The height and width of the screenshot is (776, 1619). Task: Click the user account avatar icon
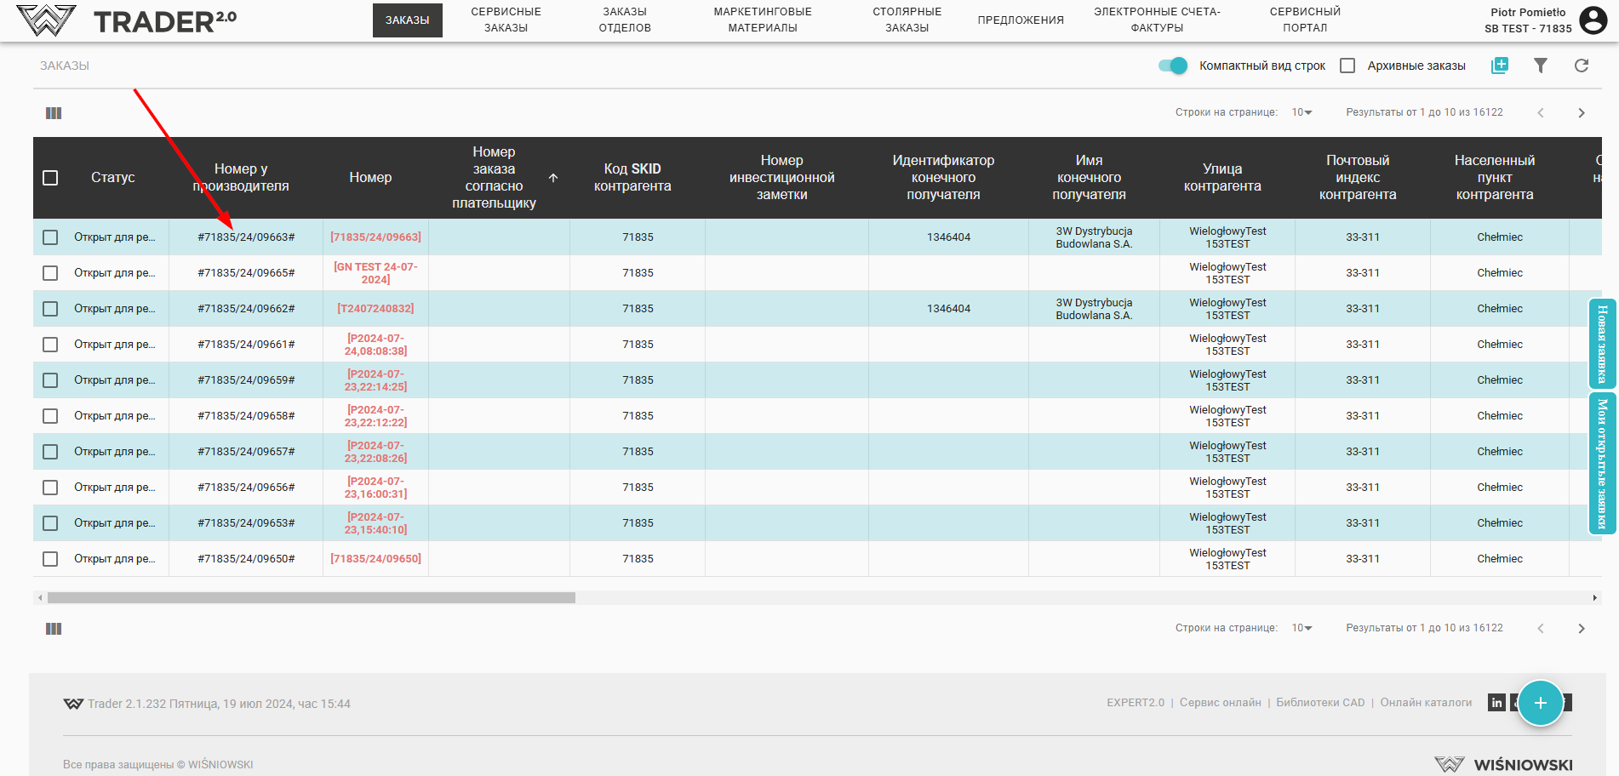(1593, 20)
